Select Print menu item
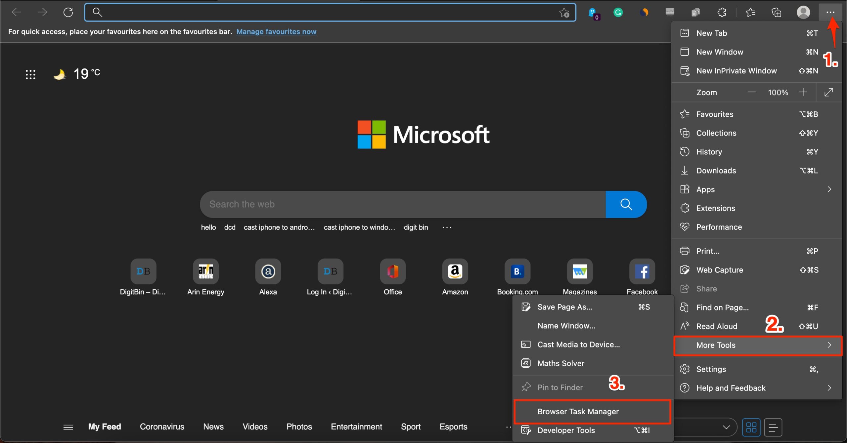Image resolution: width=847 pixels, height=443 pixels. 757,251
